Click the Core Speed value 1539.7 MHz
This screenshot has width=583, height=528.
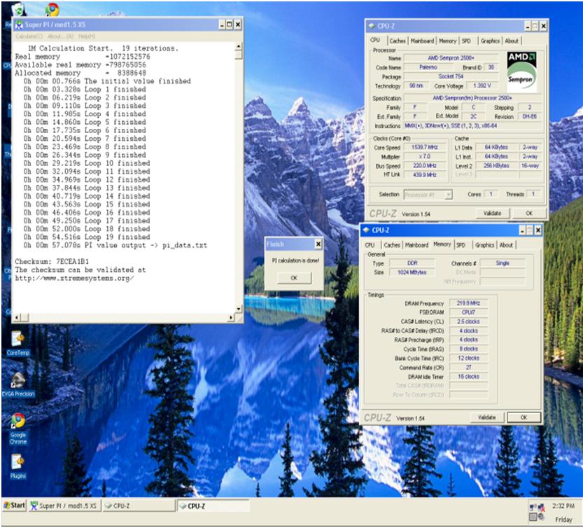pyautogui.click(x=425, y=147)
